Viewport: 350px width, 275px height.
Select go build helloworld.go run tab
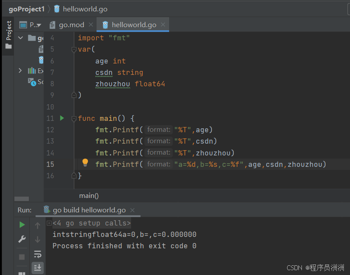pos(89,210)
